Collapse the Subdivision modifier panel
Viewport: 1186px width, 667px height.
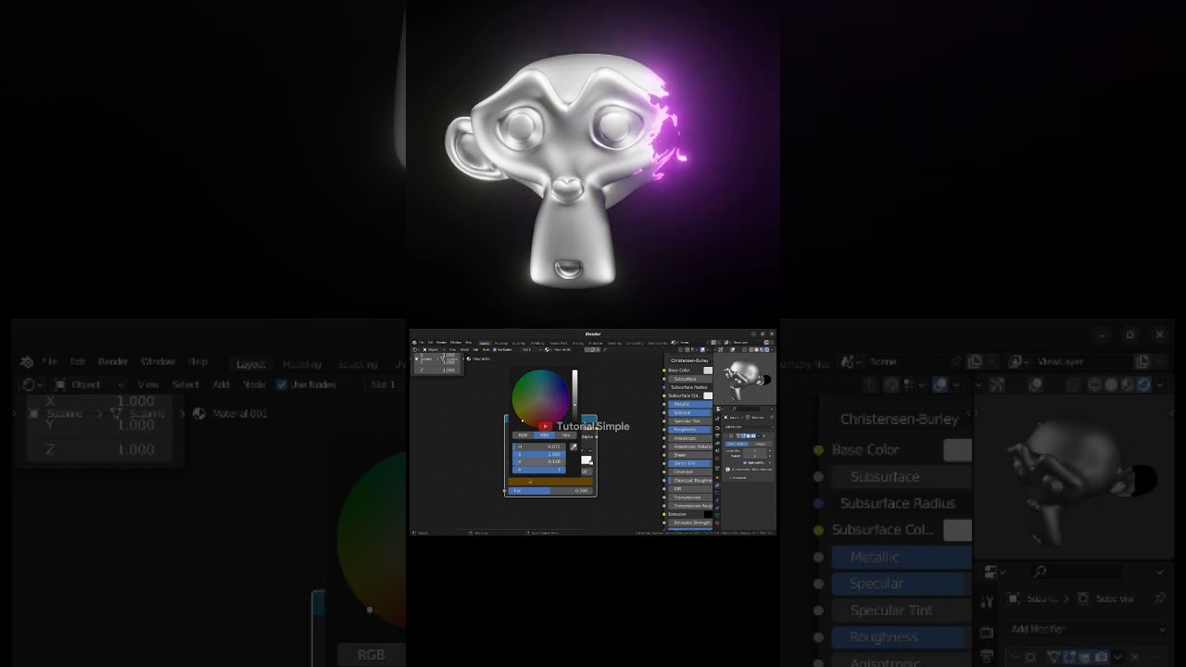tap(726, 435)
